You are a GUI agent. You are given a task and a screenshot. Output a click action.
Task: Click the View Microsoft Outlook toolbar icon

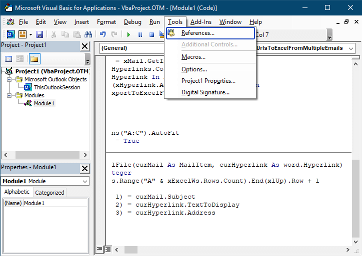10,34
